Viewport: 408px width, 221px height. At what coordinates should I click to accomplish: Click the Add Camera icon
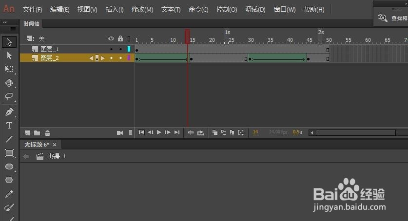click(x=120, y=133)
